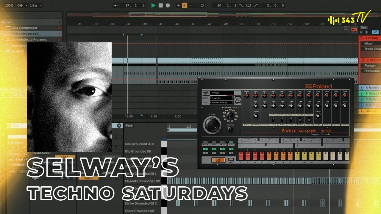Select pattern bank A on the TR-808

tap(205, 149)
